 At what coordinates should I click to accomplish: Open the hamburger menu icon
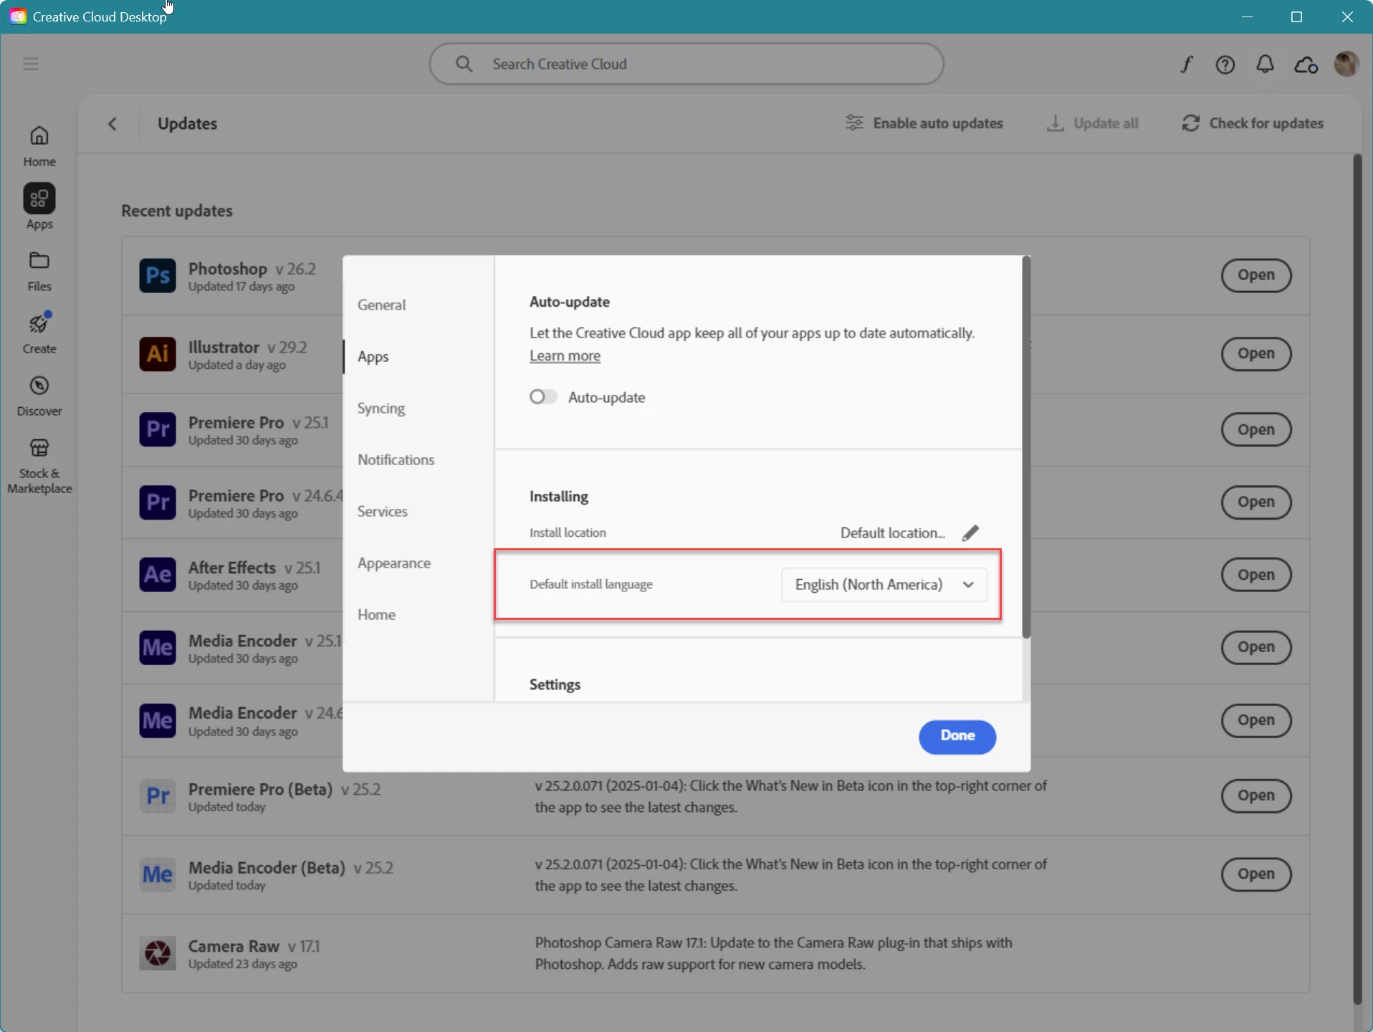pos(31,64)
